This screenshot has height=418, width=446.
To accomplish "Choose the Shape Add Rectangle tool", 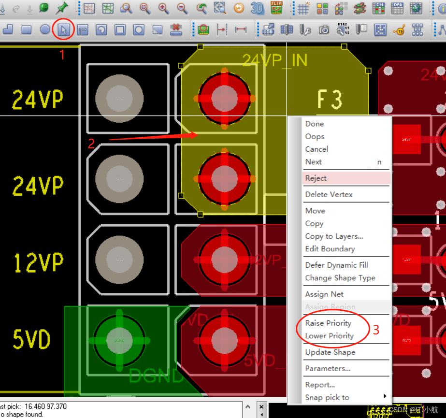I will (26, 30).
